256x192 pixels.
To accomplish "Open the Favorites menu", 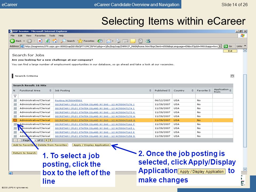I will [x=40, y=35].
